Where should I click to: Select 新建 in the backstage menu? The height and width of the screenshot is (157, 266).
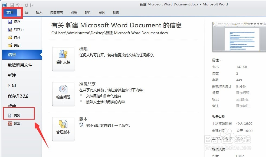point(12,75)
